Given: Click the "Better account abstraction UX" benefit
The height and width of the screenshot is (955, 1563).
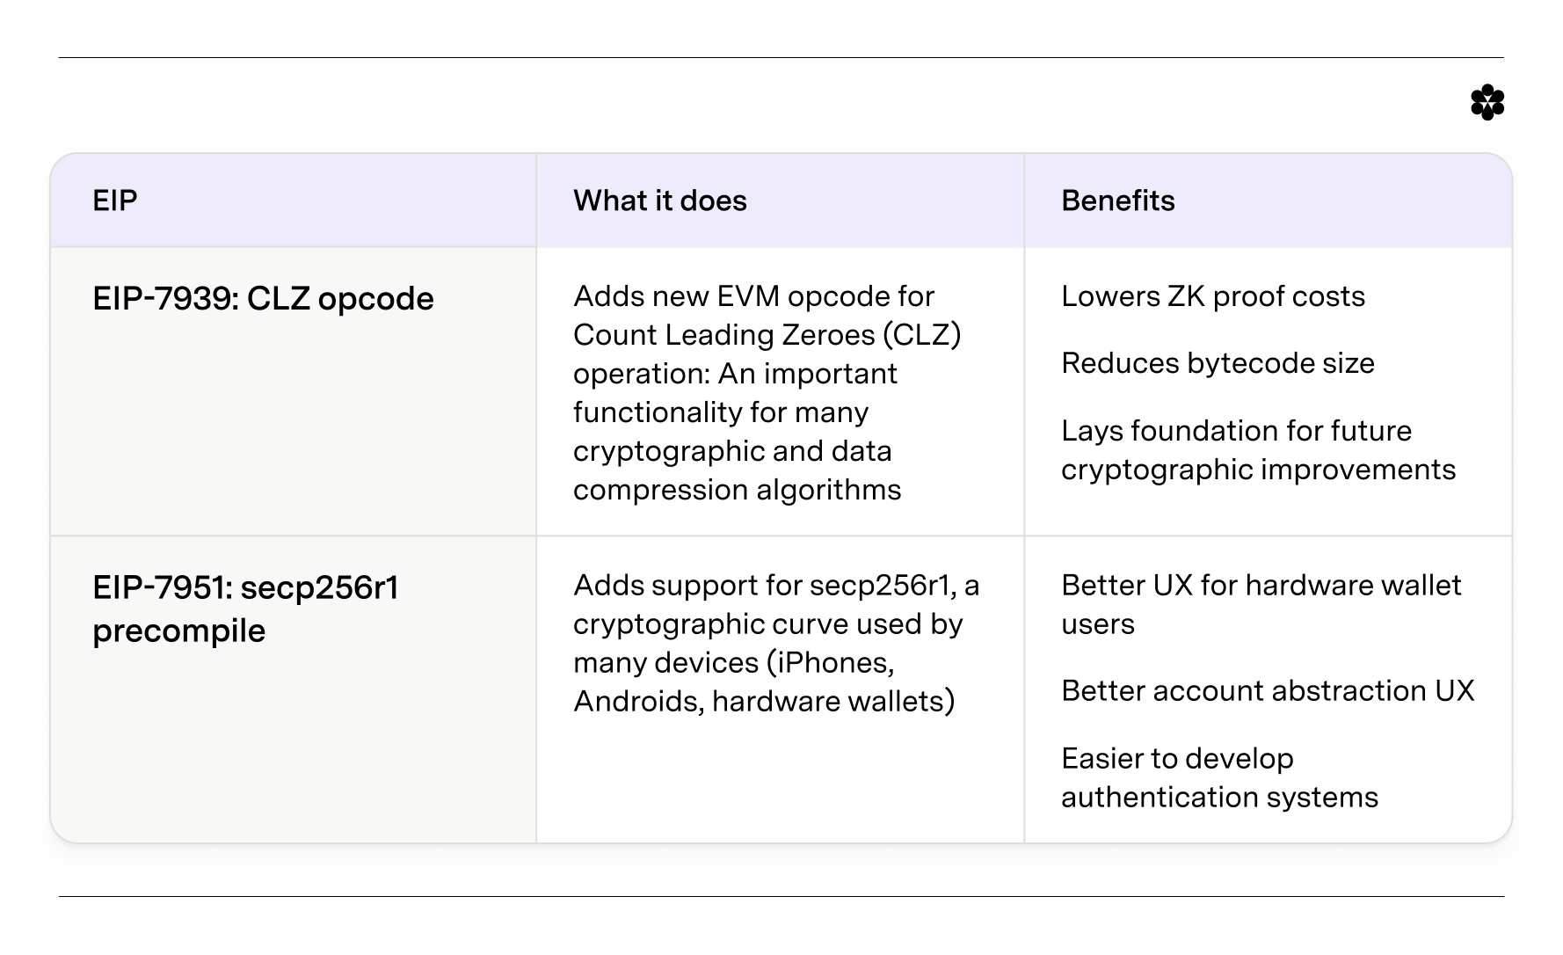Looking at the screenshot, I should (x=1267, y=691).
